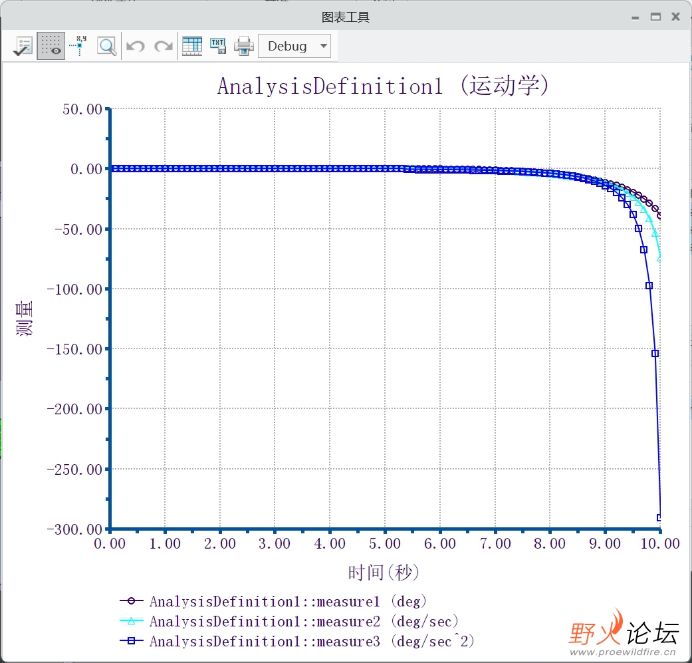Activate the X,Y point coordinates tool

click(78, 46)
